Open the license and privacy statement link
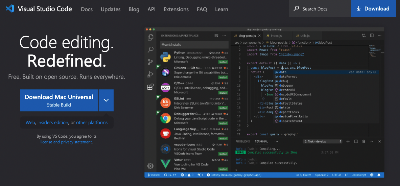Image resolution: width=400 pixels, height=186 pixels. (x=66, y=142)
